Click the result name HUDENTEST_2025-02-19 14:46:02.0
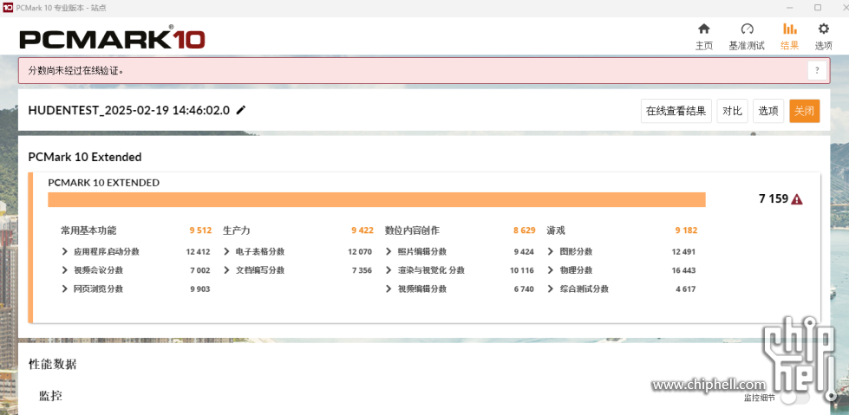The image size is (849, 415). (129, 110)
